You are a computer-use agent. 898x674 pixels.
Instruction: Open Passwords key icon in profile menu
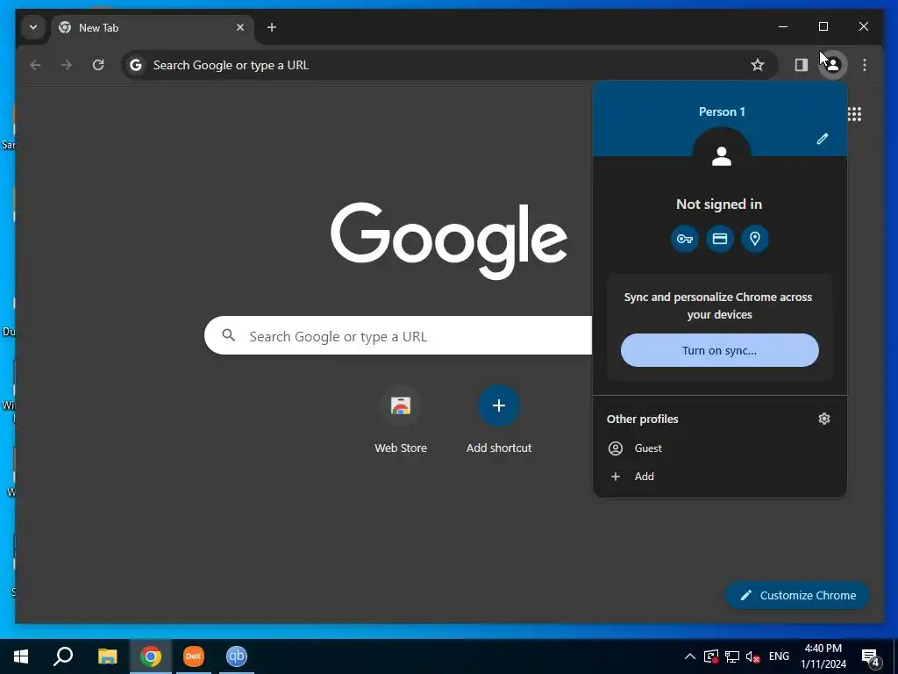[685, 239]
